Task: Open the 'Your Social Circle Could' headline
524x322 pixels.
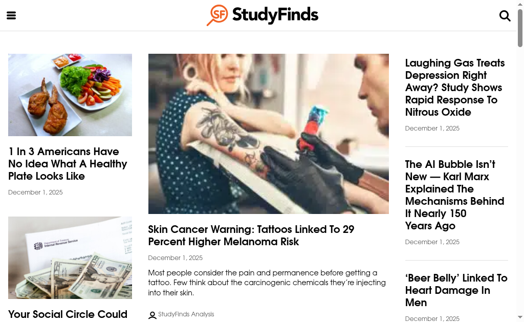Action: click(68, 314)
